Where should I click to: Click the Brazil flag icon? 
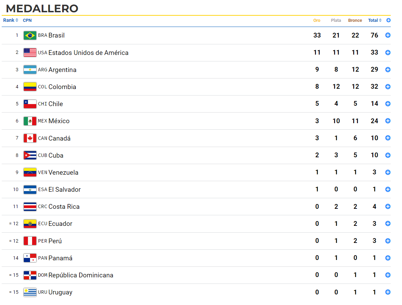(x=30, y=35)
